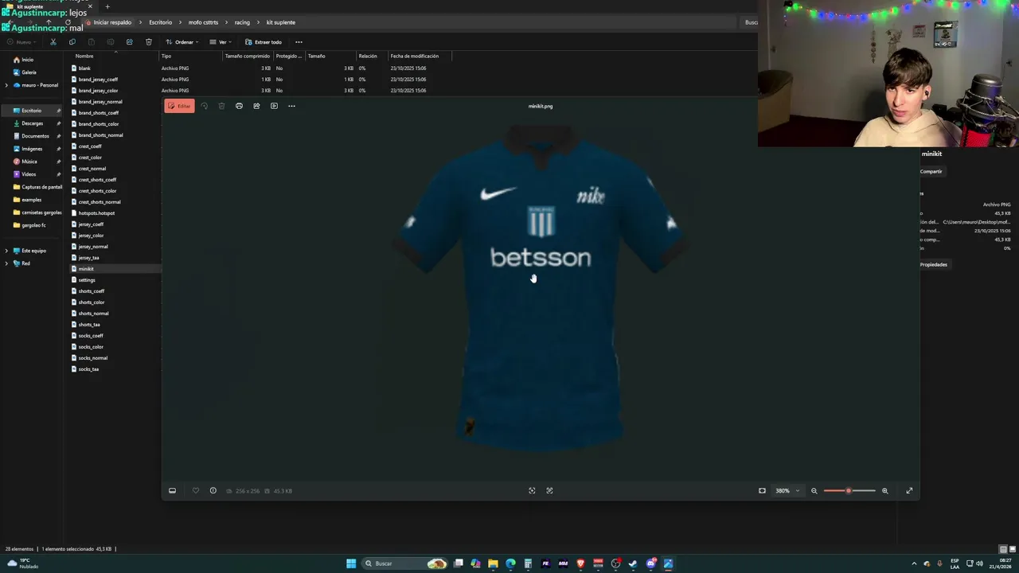Print the image from Photos toolbar
The image size is (1019, 573).
239,106
